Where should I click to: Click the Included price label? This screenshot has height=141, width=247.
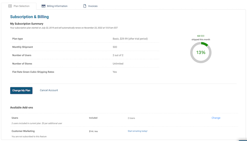pos(93,118)
